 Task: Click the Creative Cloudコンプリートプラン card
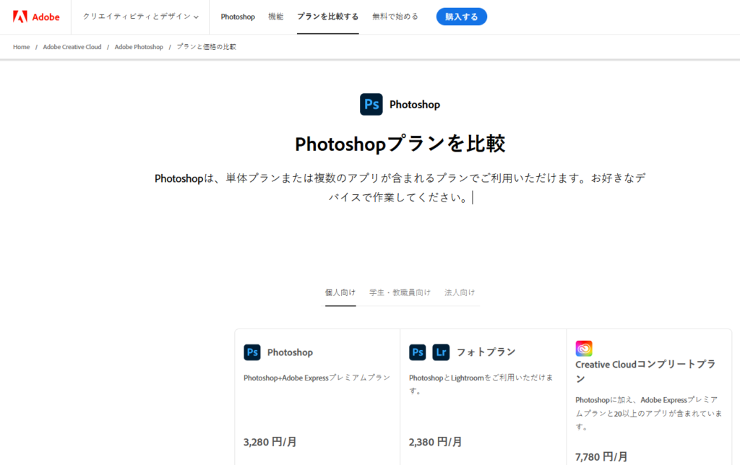(648, 397)
